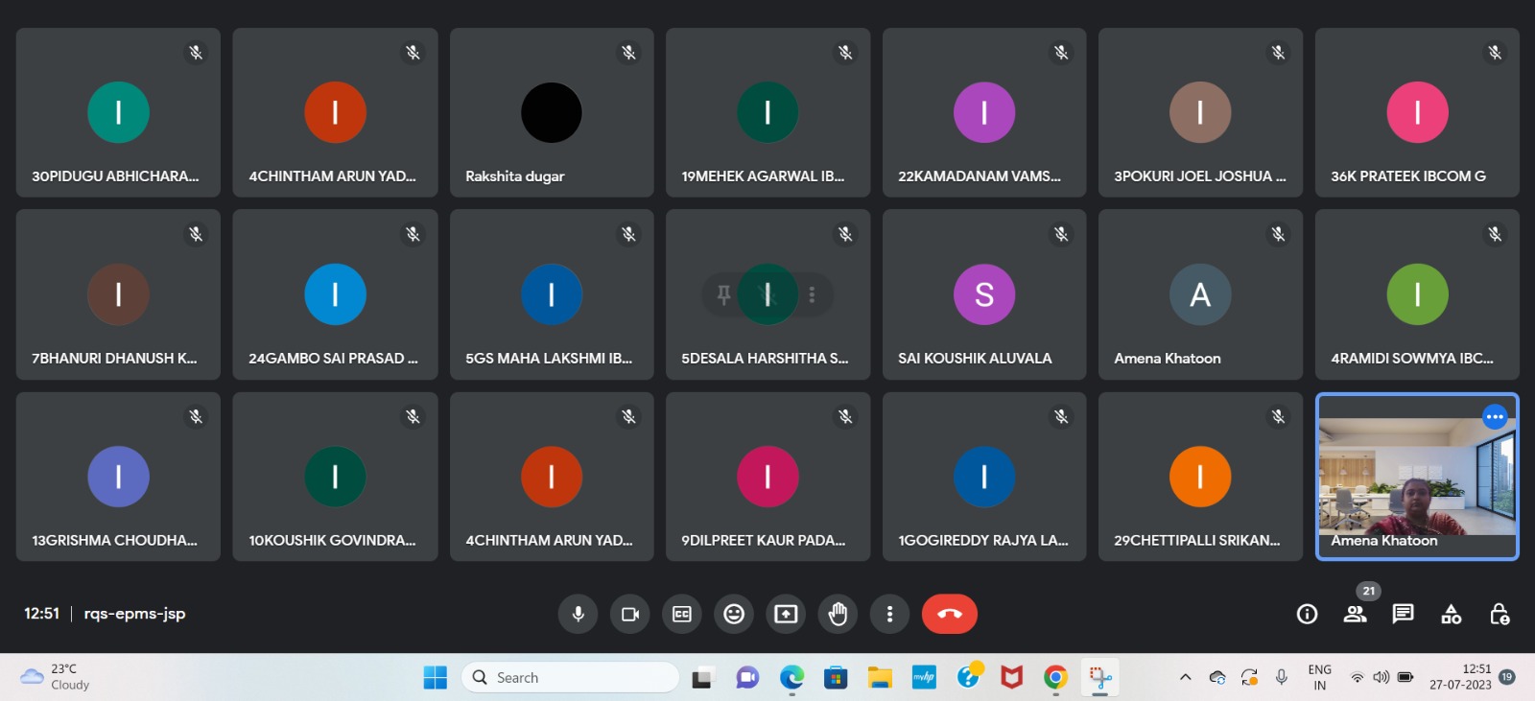
Task: Open Google Chrome from the taskbar
Action: pyautogui.click(x=1055, y=677)
